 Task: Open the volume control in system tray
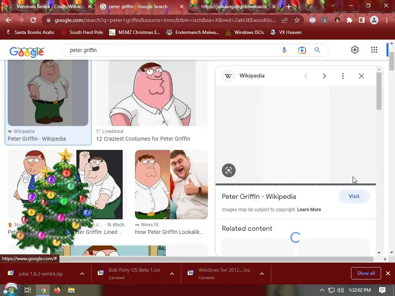click(x=340, y=290)
